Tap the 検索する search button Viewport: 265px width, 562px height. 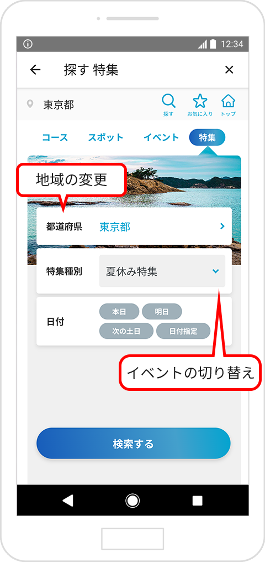click(133, 444)
